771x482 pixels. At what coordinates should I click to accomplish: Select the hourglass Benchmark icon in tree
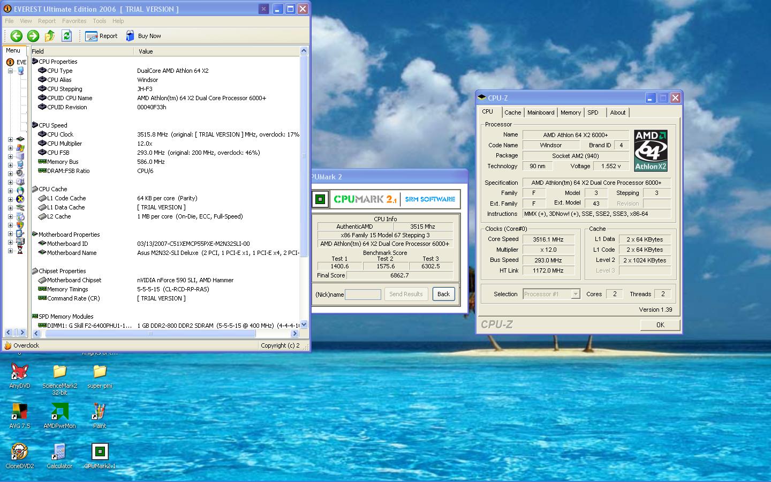tap(20, 251)
